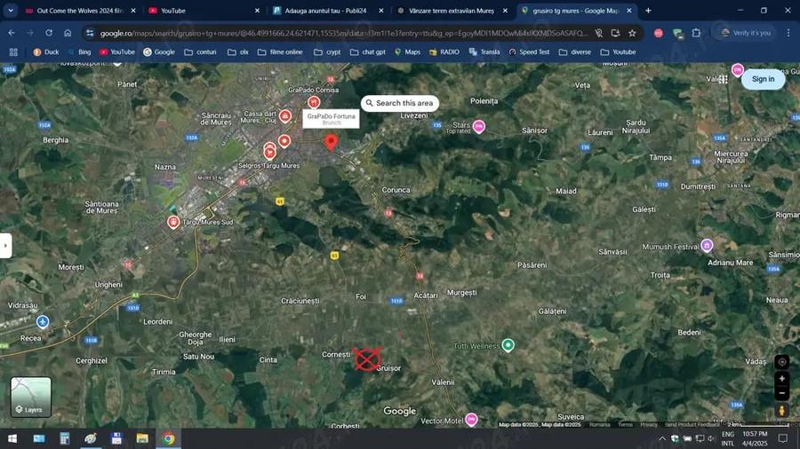800x449 pixels.
Task: Click the Sign in button
Action: (x=763, y=79)
